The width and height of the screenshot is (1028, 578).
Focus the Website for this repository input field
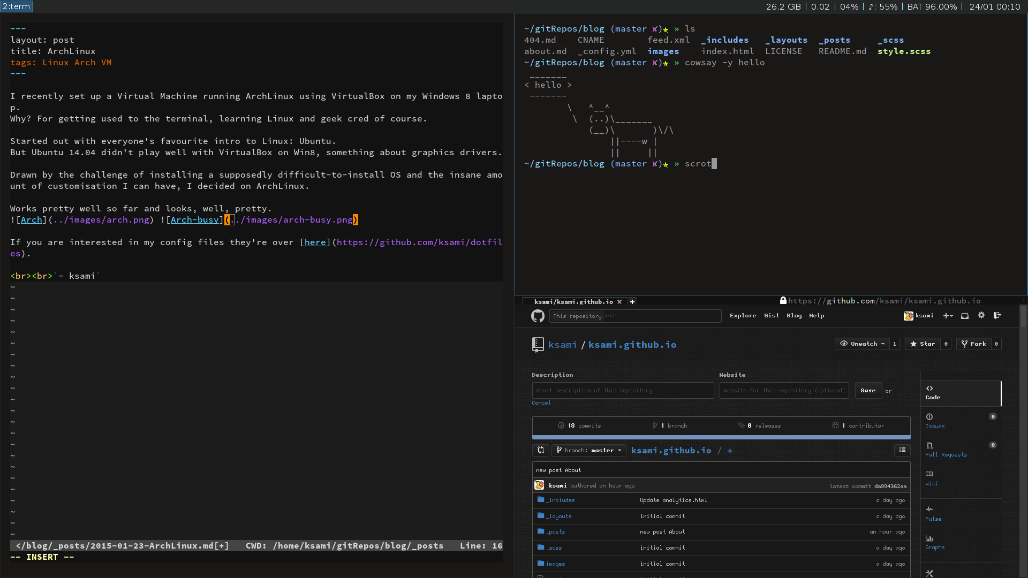click(784, 390)
